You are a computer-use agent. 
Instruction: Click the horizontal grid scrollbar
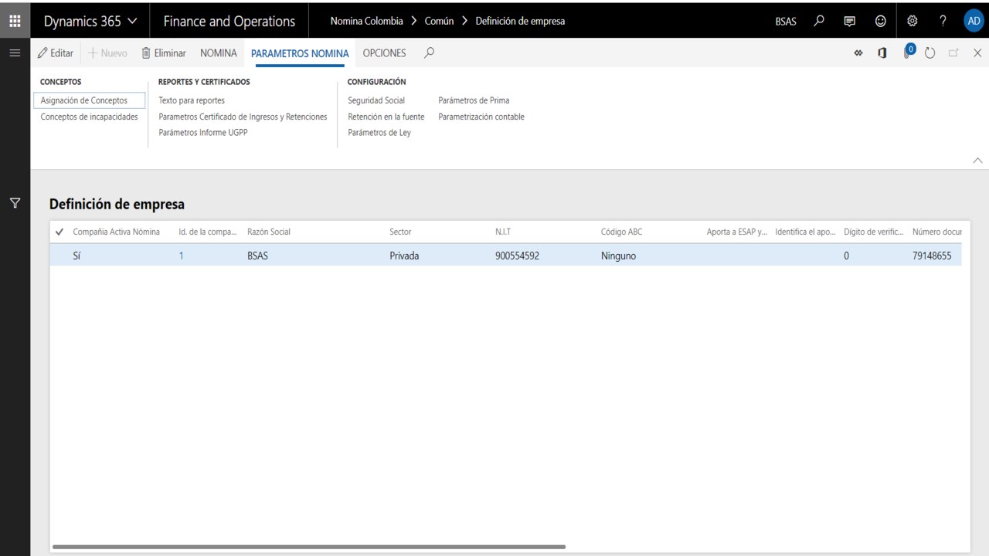point(309,547)
